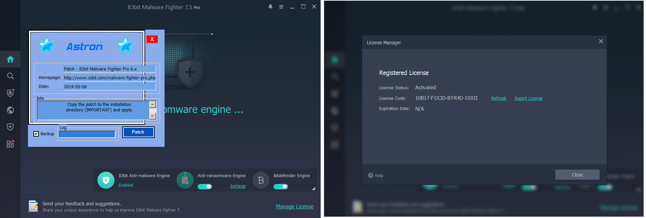Click the Info box scroll down arrow
Screen dimensions: 646x218
click(153, 116)
